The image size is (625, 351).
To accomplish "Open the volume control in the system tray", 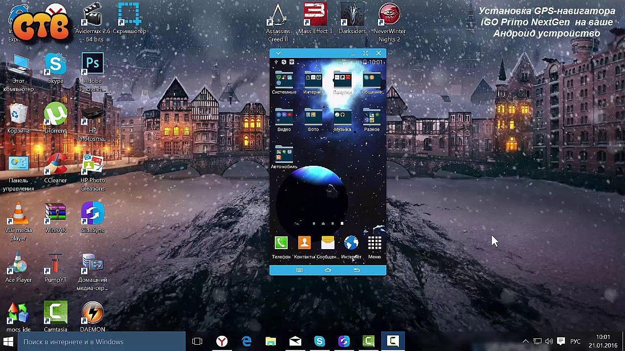I will (549, 341).
